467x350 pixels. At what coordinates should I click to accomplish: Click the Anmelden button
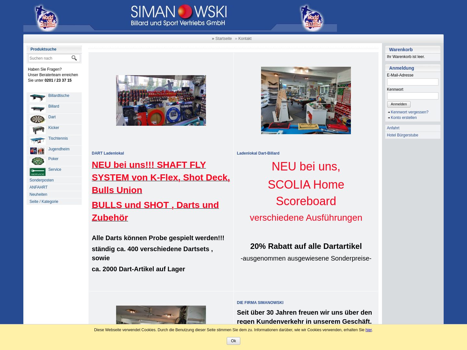399,104
